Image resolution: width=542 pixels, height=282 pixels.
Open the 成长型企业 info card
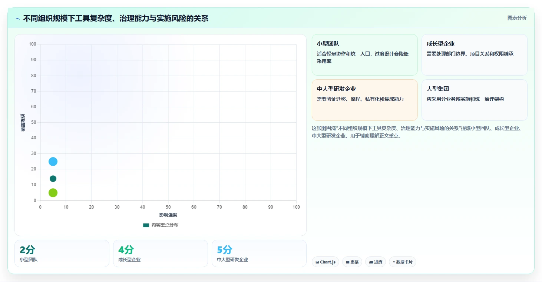click(x=475, y=55)
